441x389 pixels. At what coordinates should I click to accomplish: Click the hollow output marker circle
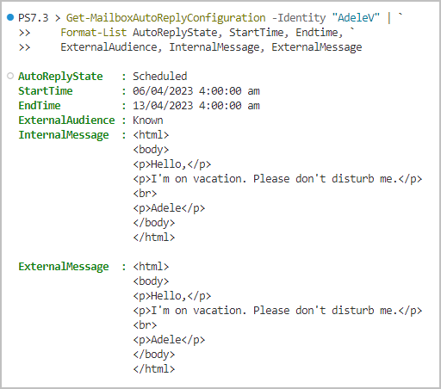click(x=10, y=76)
